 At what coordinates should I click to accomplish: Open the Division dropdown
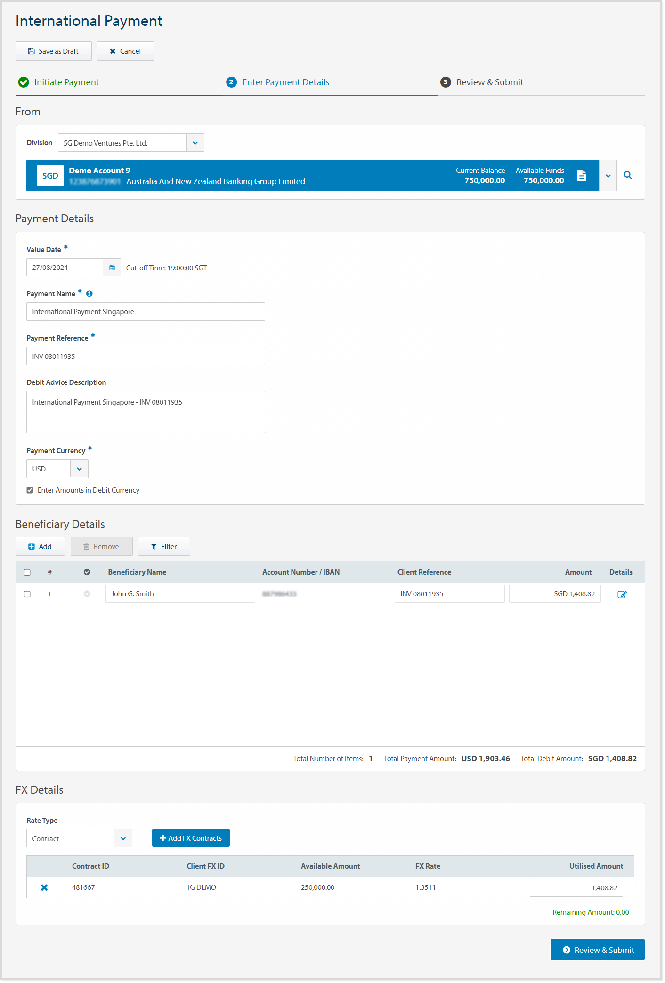[195, 143]
